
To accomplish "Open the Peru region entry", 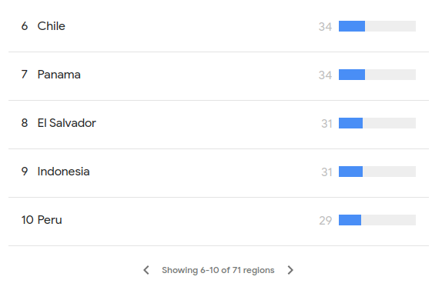I will coord(219,220).
